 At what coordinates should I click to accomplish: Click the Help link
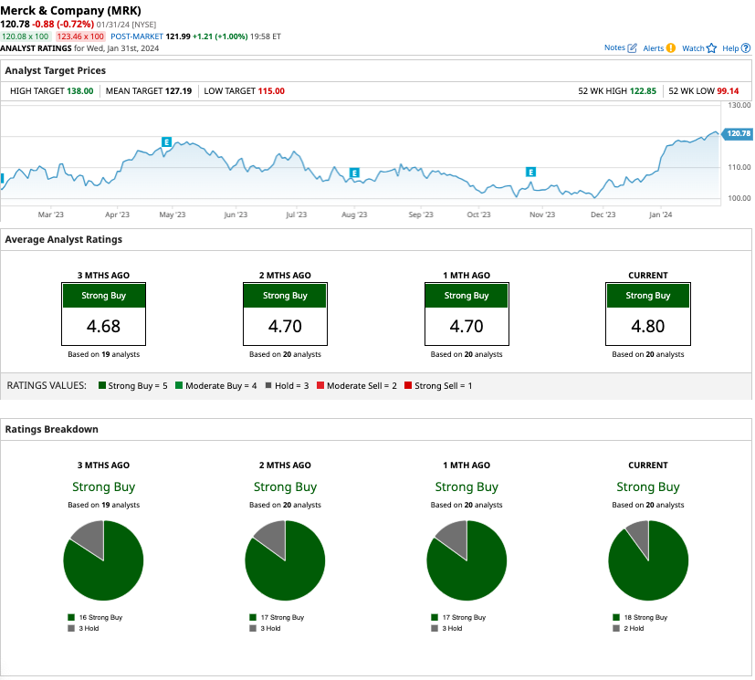730,48
